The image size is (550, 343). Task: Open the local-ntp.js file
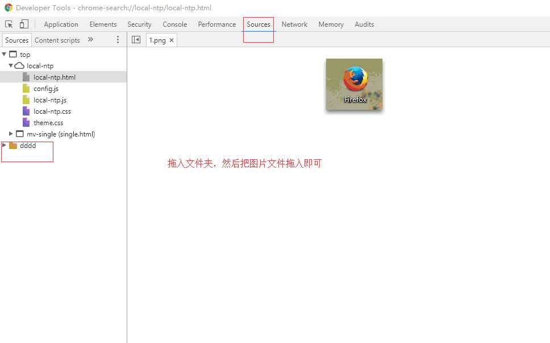tap(63, 100)
